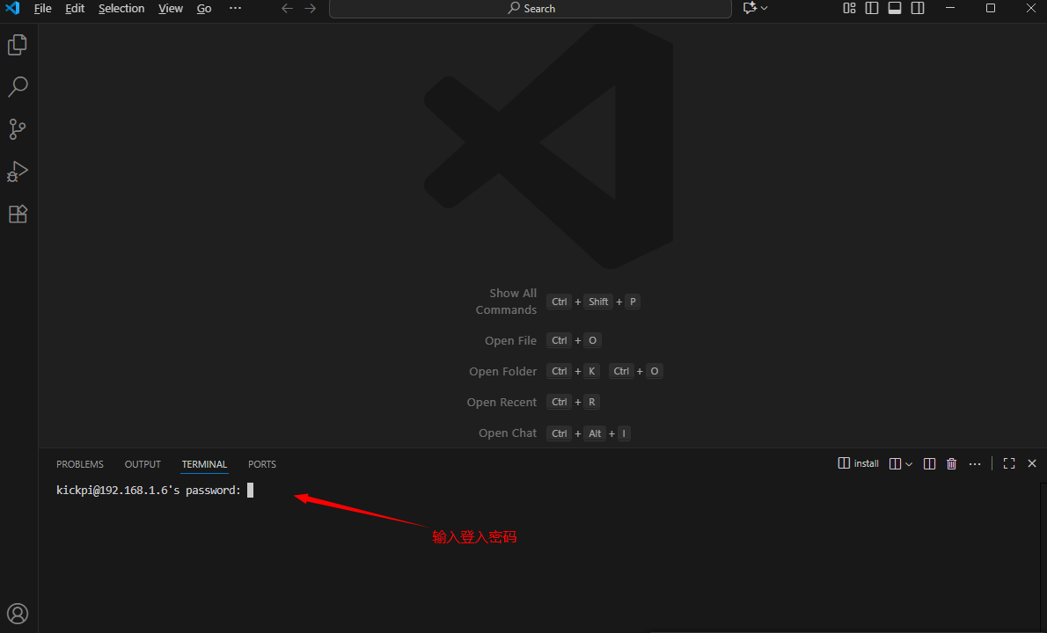The height and width of the screenshot is (633, 1047).
Task: Open the Explorer view in activity bar
Action: click(x=18, y=45)
